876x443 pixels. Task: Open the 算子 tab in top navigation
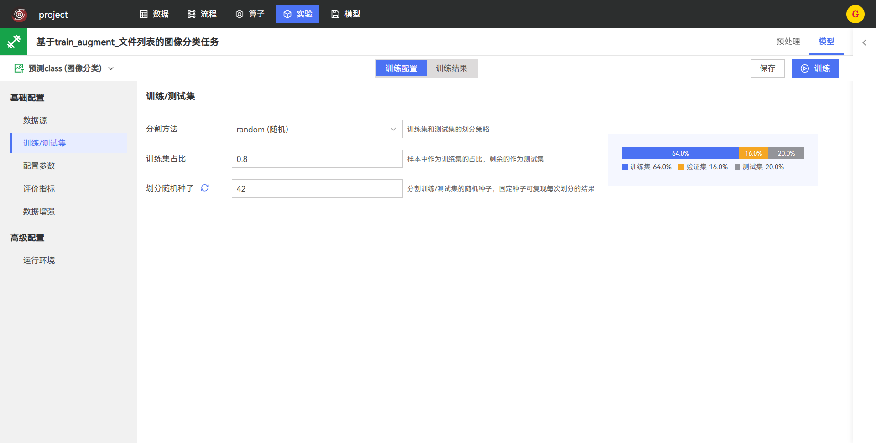(250, 14)
